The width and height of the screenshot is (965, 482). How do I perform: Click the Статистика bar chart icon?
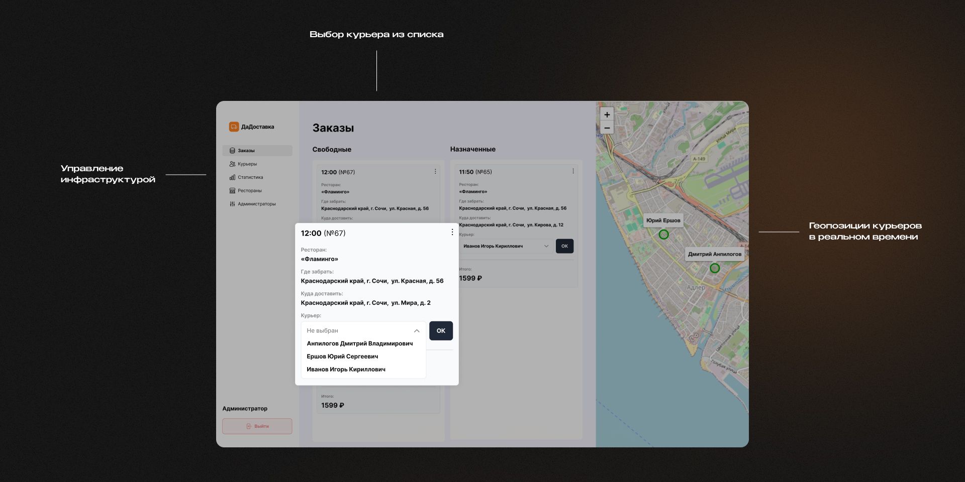point(232,177)
